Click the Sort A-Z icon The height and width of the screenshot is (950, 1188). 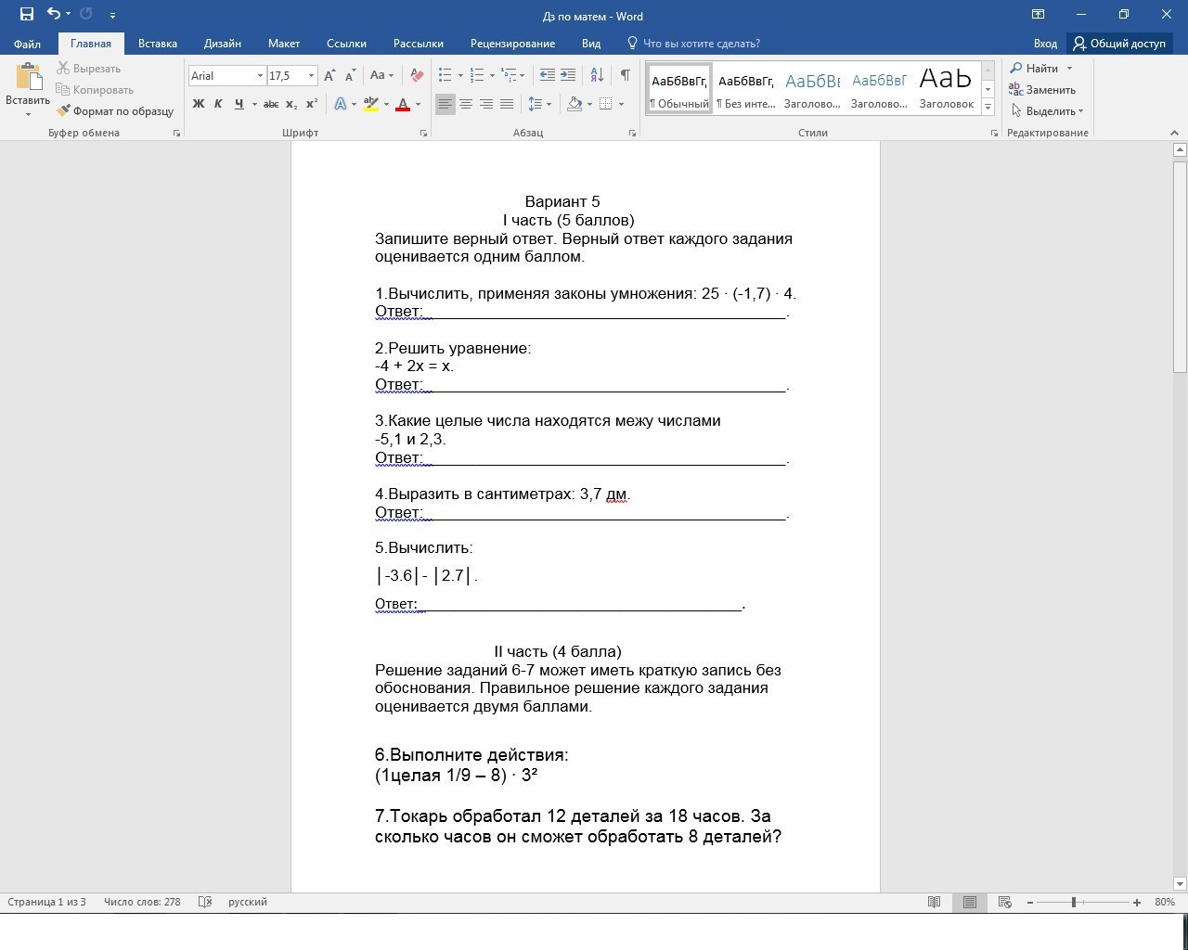click(597, 75)
